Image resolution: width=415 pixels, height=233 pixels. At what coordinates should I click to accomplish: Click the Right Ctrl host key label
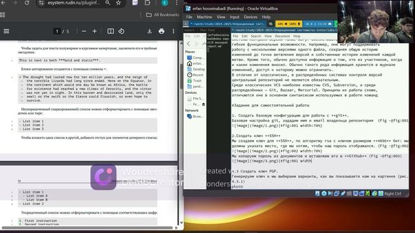(x=392, y=194)
